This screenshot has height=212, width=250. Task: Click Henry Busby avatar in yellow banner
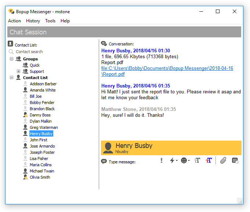[x=108, y=148]
